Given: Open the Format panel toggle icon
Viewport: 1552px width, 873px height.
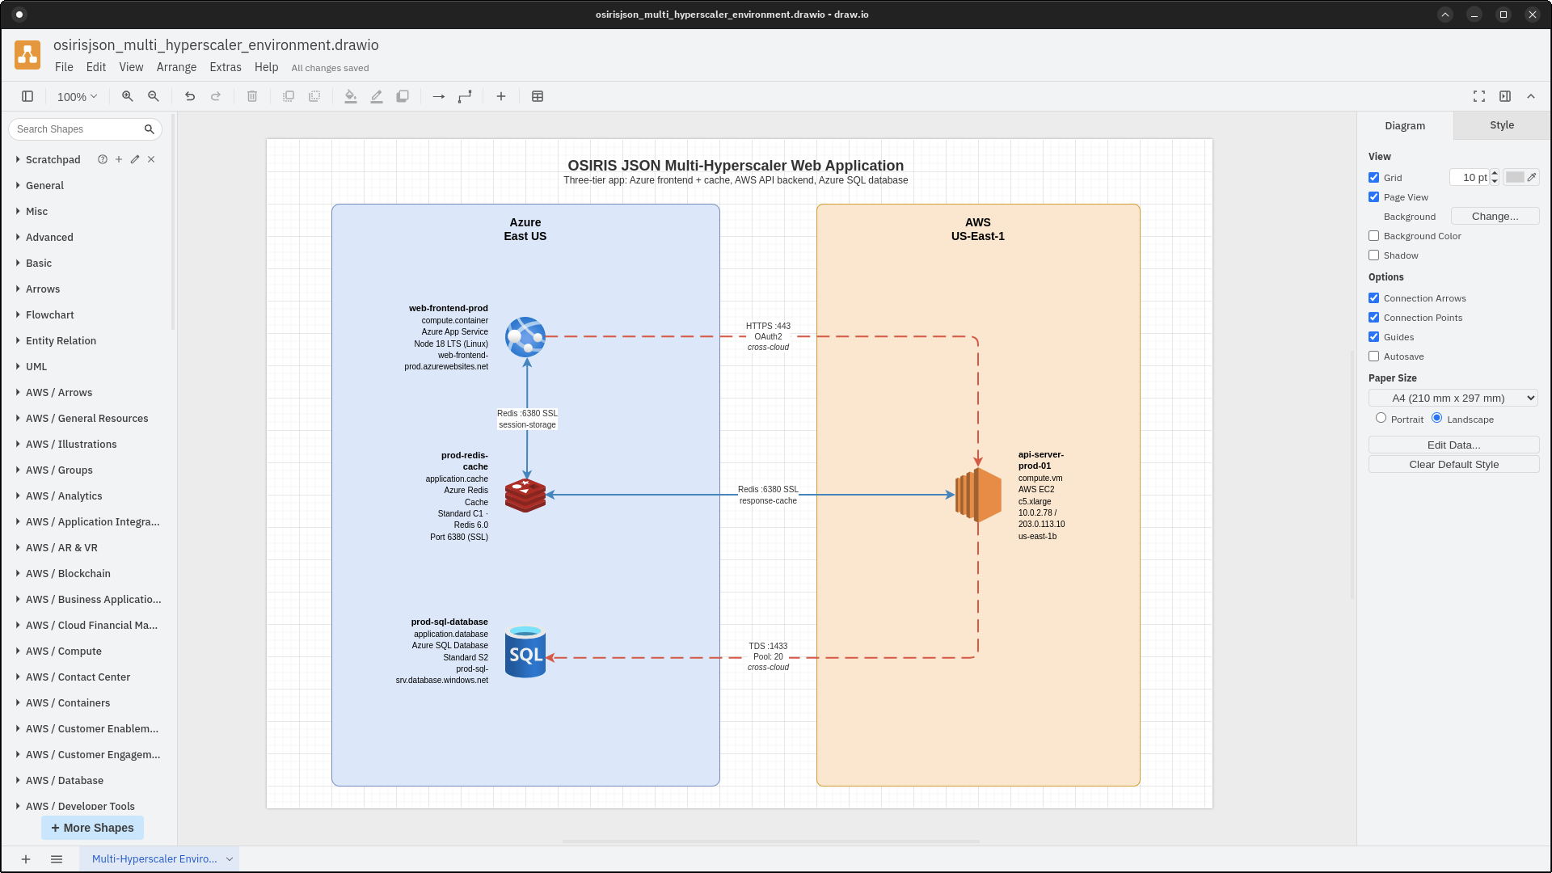Looking at the screenshot, I should point(1505,96).
